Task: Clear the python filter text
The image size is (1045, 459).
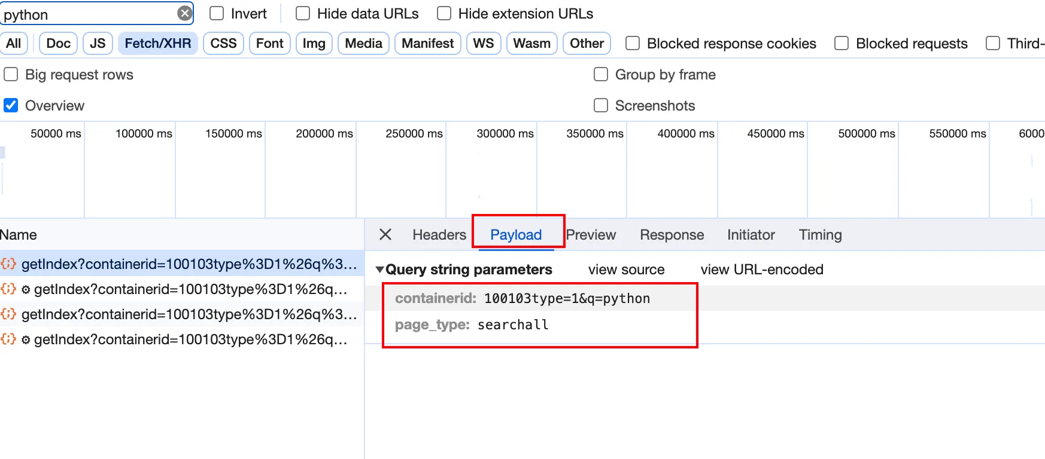Action: 185,13
